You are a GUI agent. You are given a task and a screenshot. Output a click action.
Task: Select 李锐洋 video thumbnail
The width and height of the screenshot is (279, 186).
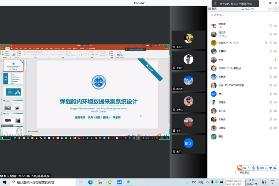click(x=188, y=59)
